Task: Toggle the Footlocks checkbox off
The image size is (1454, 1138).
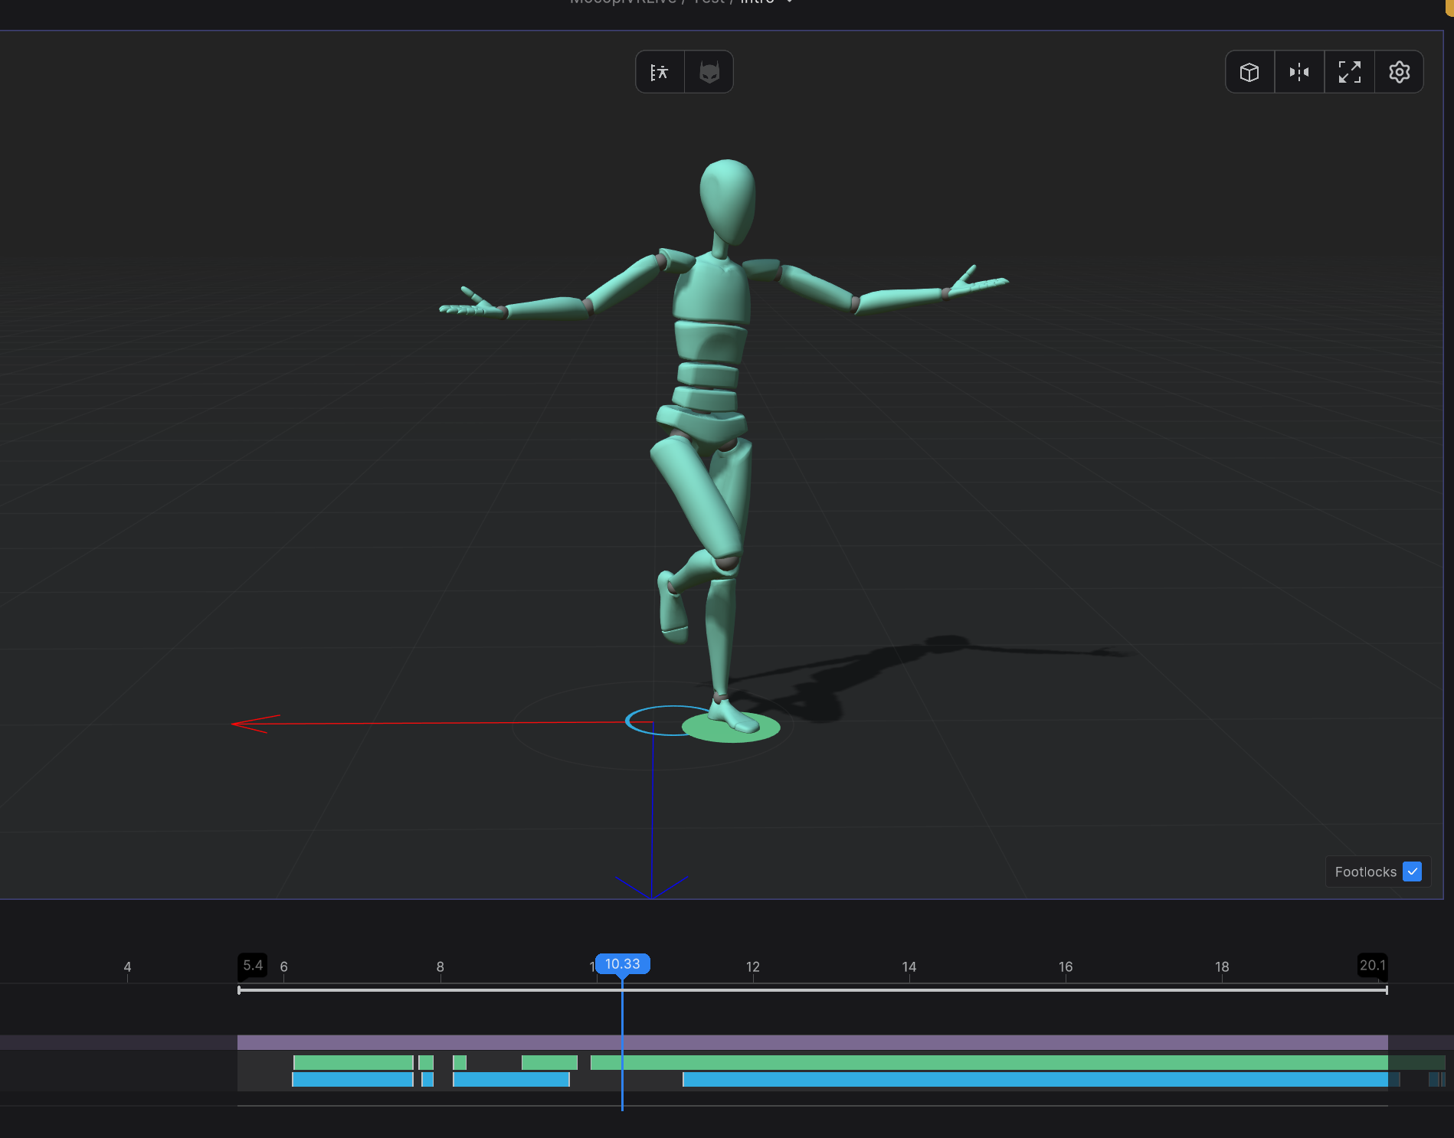Action: pos(1412,871)
